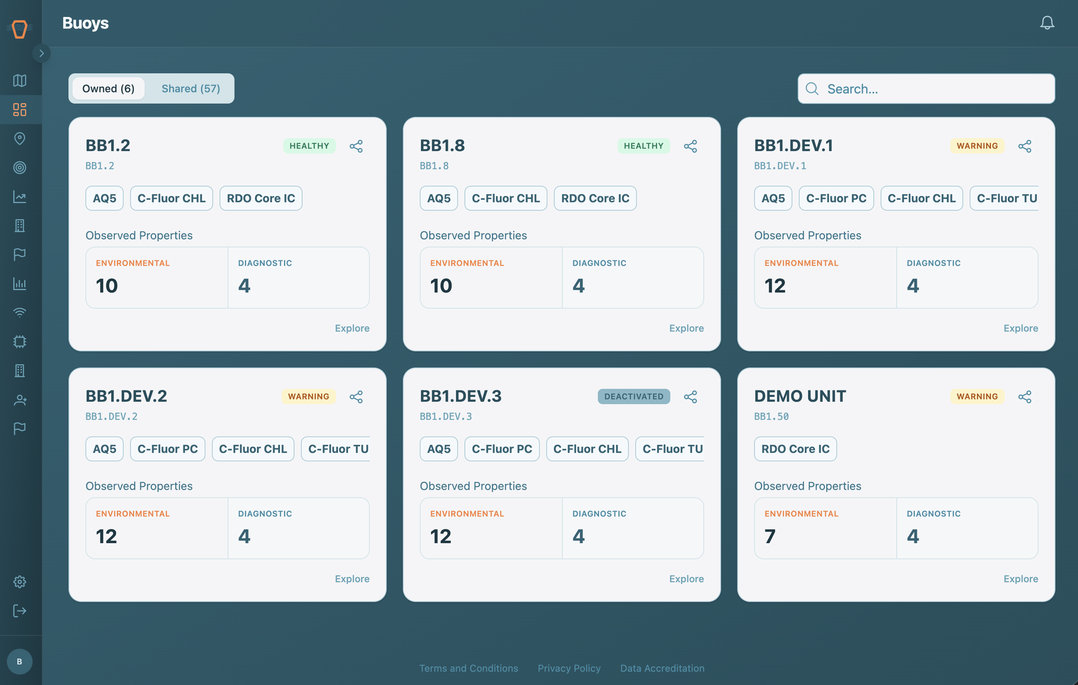Open the map view icon in sidebar

point(20,81)
